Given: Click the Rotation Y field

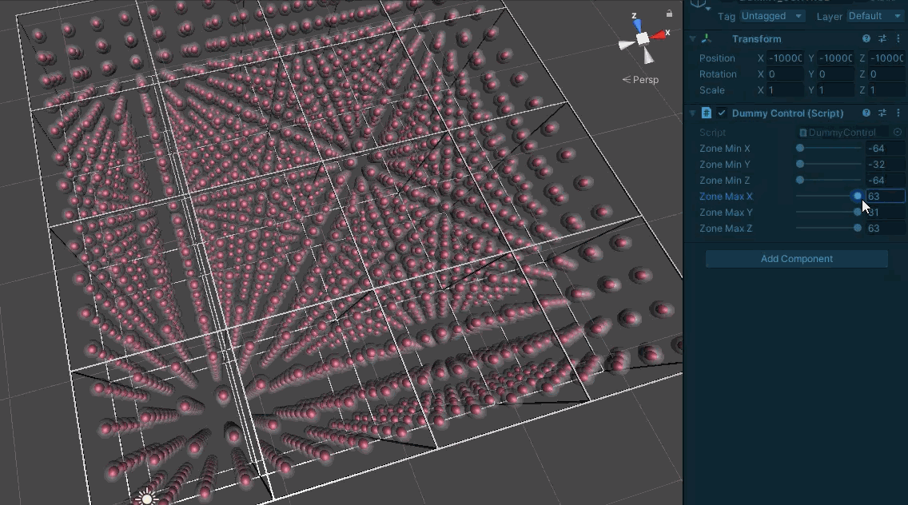Looking at the screenshot, I should tap(836, 74).
